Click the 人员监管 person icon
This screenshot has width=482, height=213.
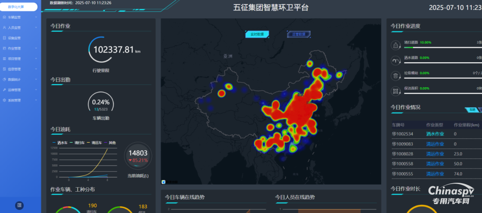coord(4,28)
